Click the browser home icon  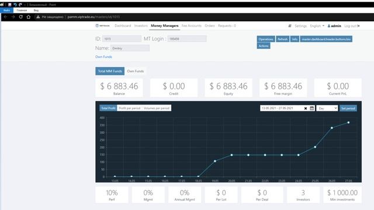click(x=29, y=17)
